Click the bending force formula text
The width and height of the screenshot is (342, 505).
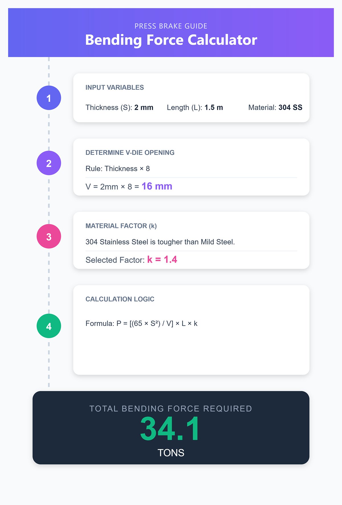pyautogui.click(x=141, y=323)
